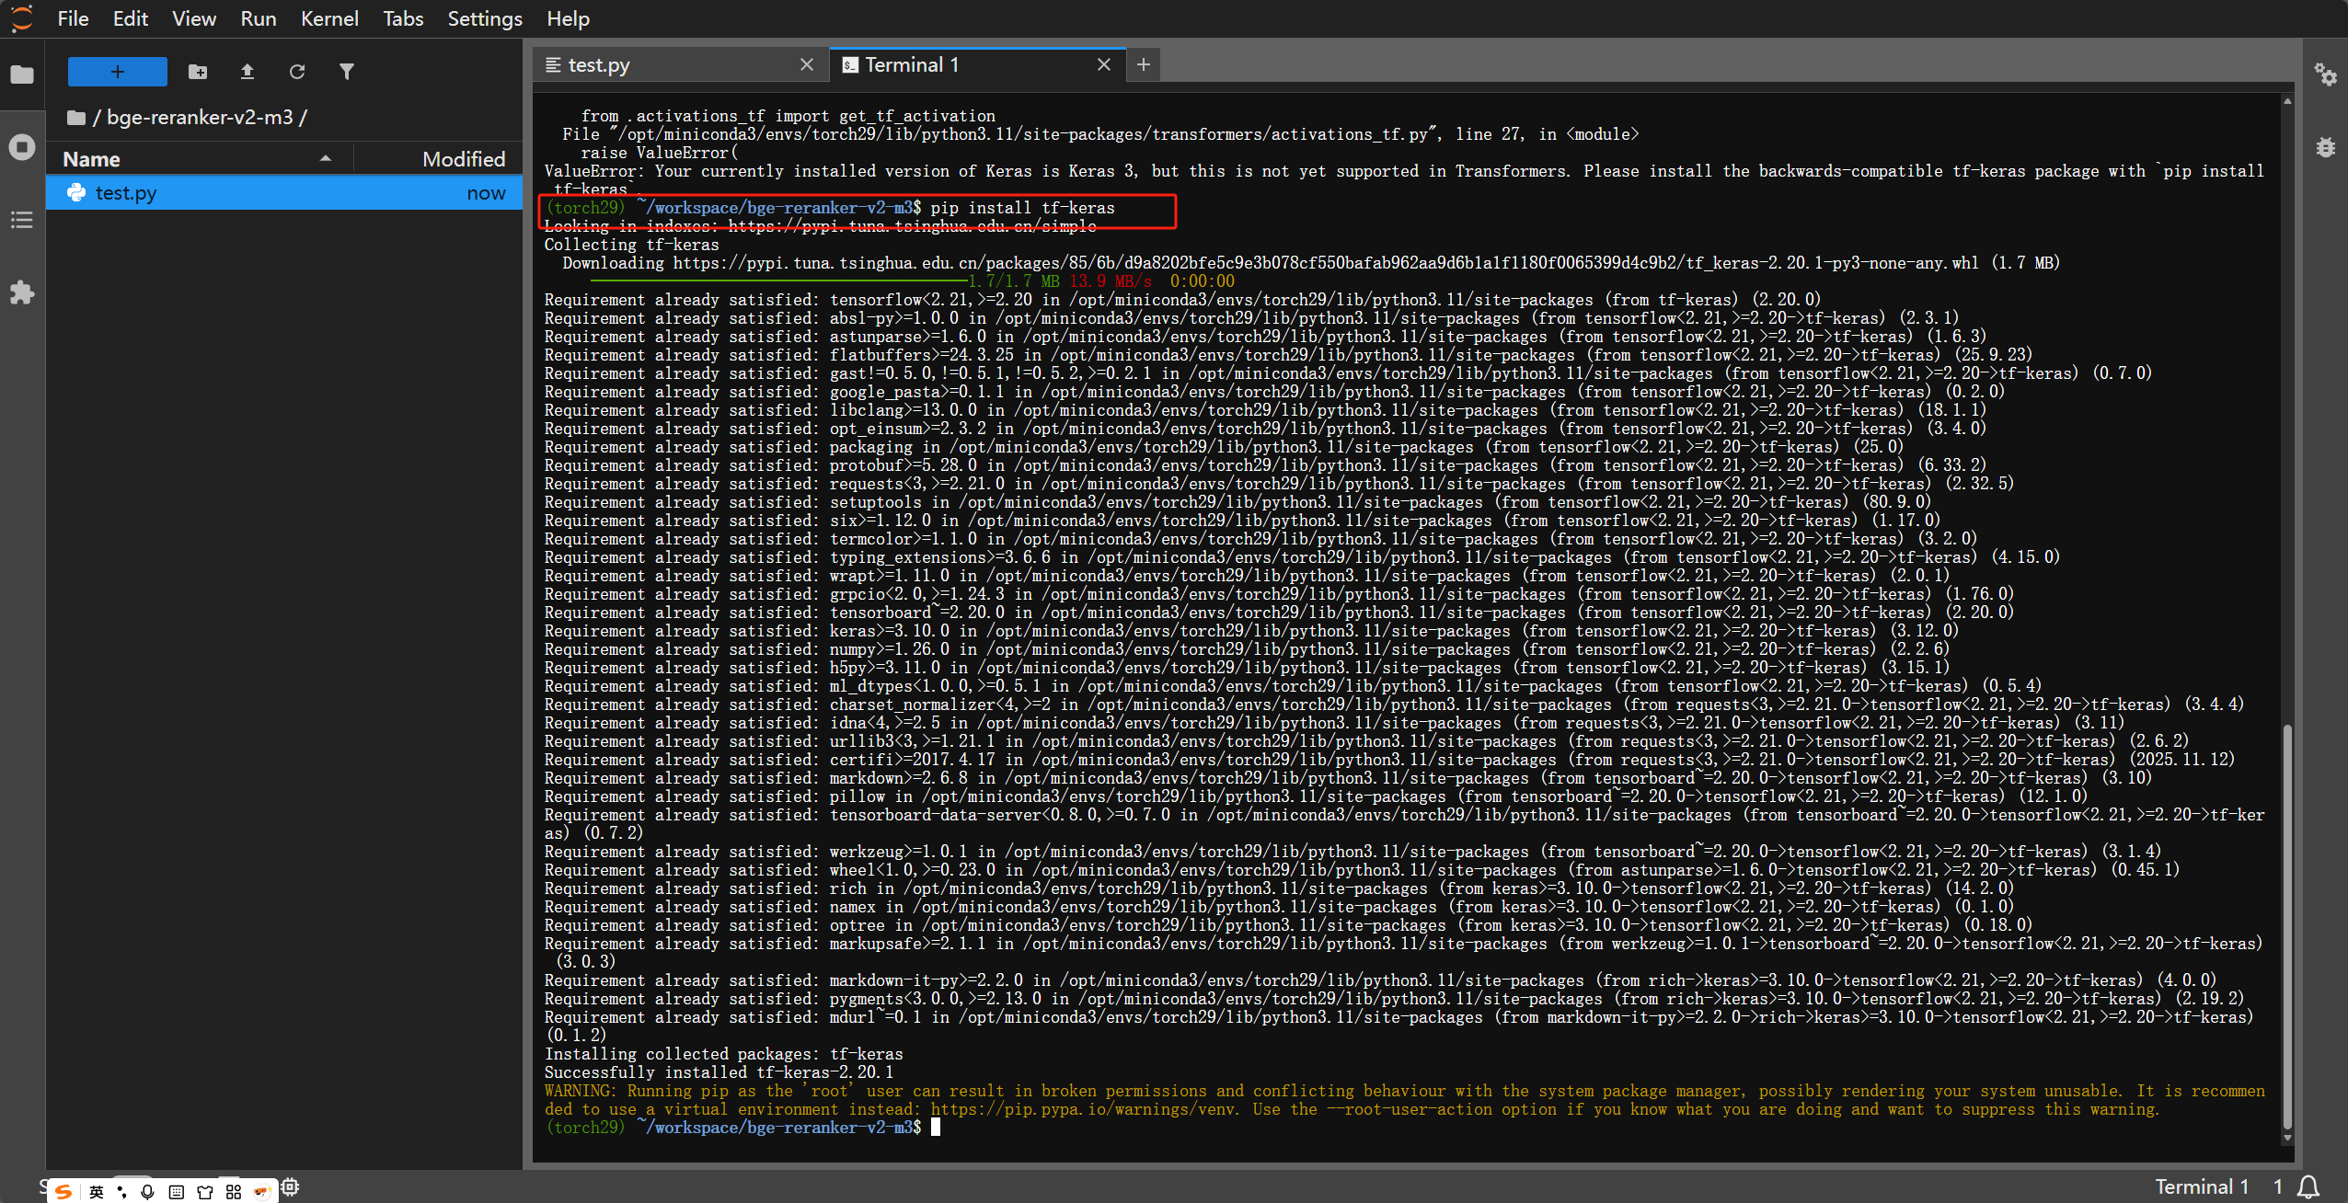
Task: Click the 'now' modified timestamp
Action: coord(486,193)
